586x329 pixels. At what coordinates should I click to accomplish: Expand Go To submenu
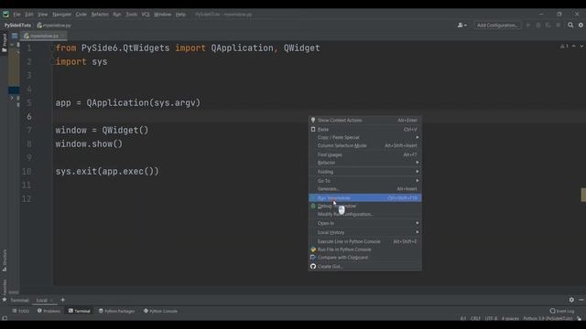click(x=365, y=181)
